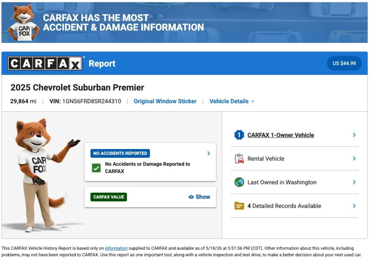Select the Last Owned in Washington text
This screenshot has width=371, height=265.
pyautogui.click(x=282, y=182)
